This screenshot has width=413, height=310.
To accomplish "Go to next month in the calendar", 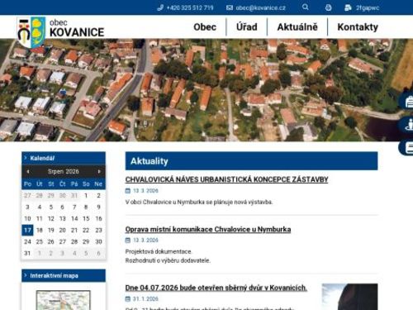I will 99,171.
